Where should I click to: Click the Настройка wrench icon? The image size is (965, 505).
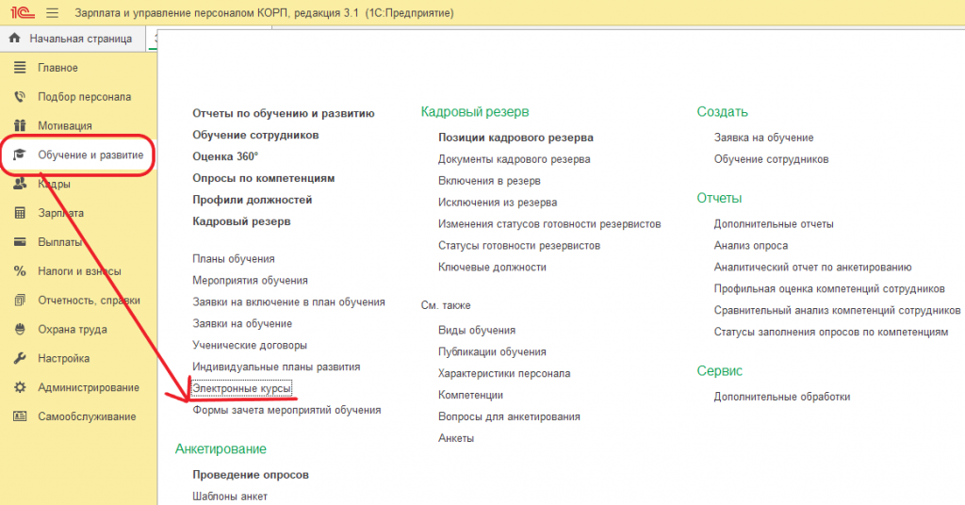pyautogui.click(x=20, y=358)
